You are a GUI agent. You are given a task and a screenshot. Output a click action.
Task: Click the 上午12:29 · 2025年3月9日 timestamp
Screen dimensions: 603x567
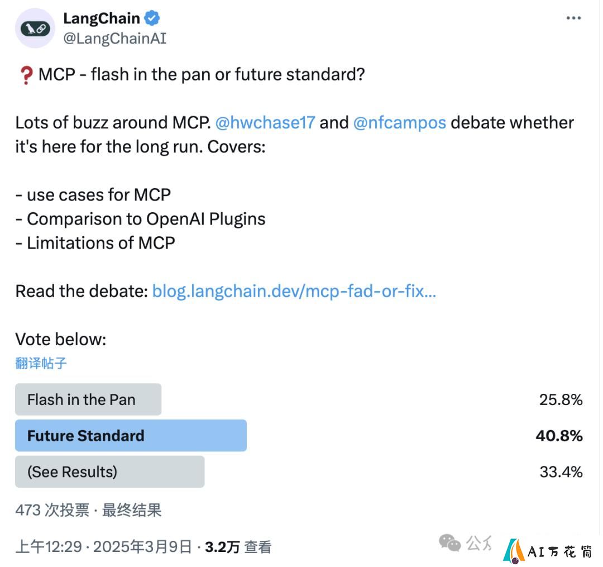[x=104, y=547]
